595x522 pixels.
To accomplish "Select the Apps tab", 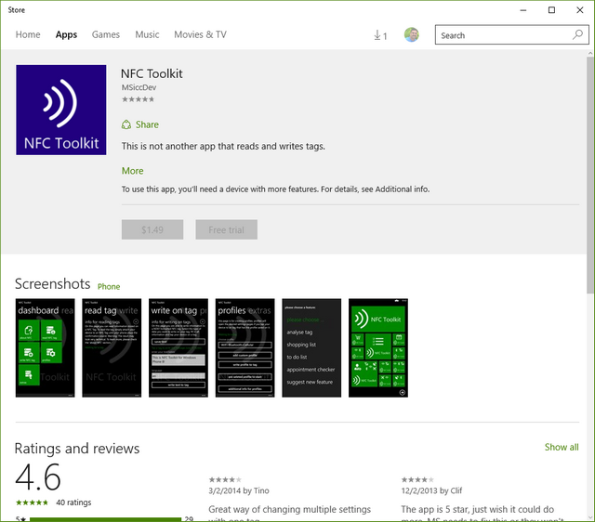I will tap(66, 34).
